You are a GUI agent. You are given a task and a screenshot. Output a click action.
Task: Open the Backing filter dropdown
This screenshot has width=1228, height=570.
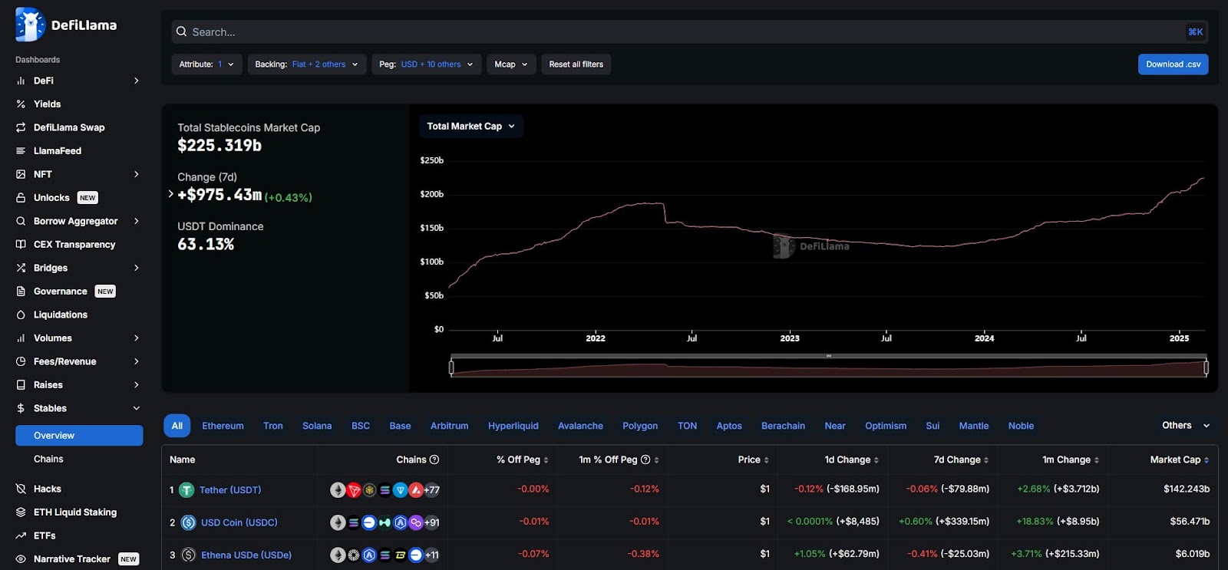point(306,64)
